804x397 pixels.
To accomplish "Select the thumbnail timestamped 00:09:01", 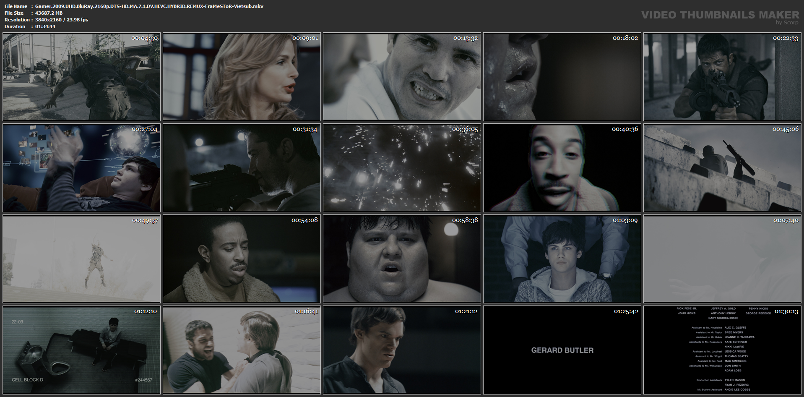I will coord(242,77).
